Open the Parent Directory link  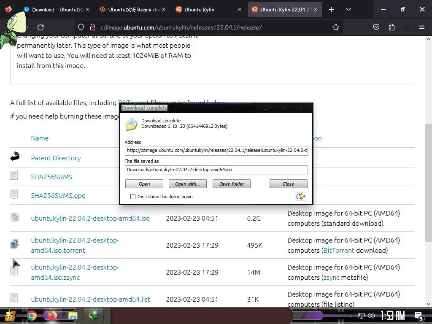[x=56, y=158]
